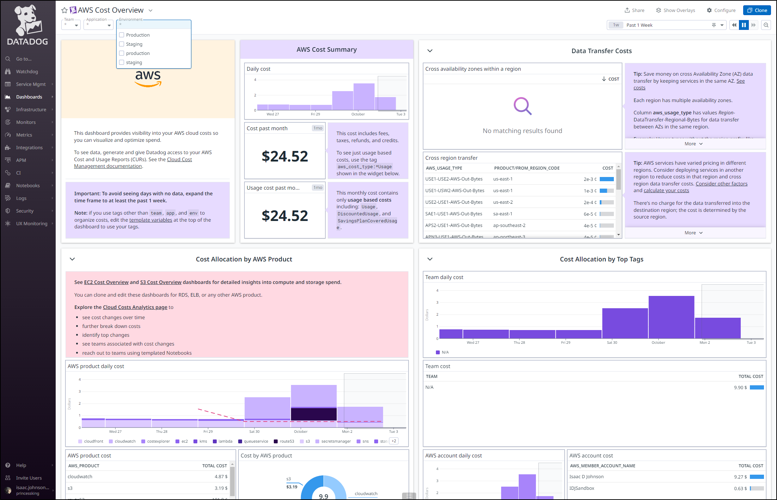Open Go to search icon

pos(8,59)
